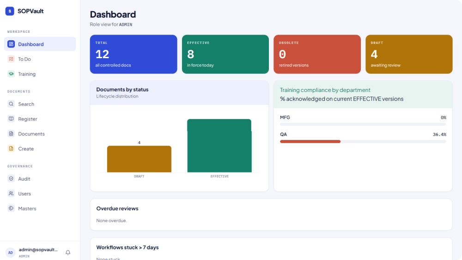The image size is (462, 260).
Task: Open the Audit governance page
Action: click(40, 179)
